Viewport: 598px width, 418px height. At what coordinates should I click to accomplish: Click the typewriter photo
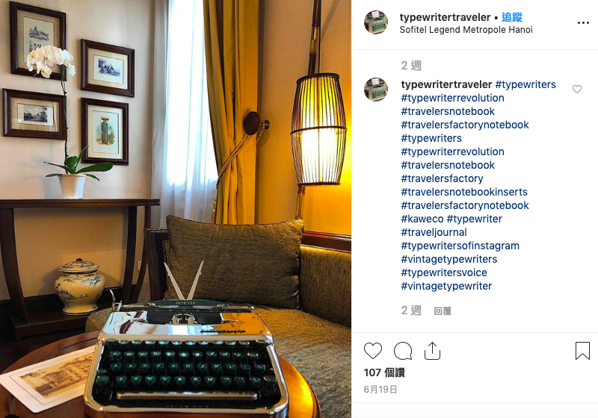176,209
